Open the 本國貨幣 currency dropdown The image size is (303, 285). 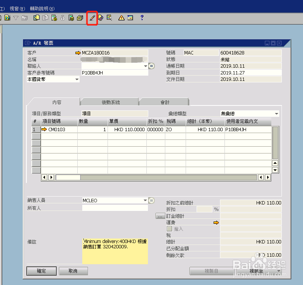click(77, 79)
